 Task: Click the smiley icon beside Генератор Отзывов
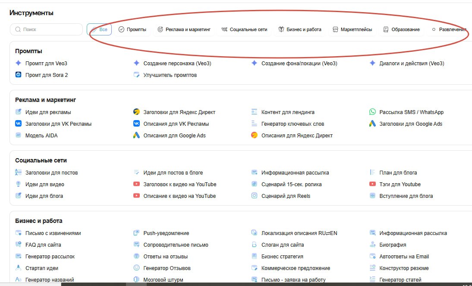(136, 267)
